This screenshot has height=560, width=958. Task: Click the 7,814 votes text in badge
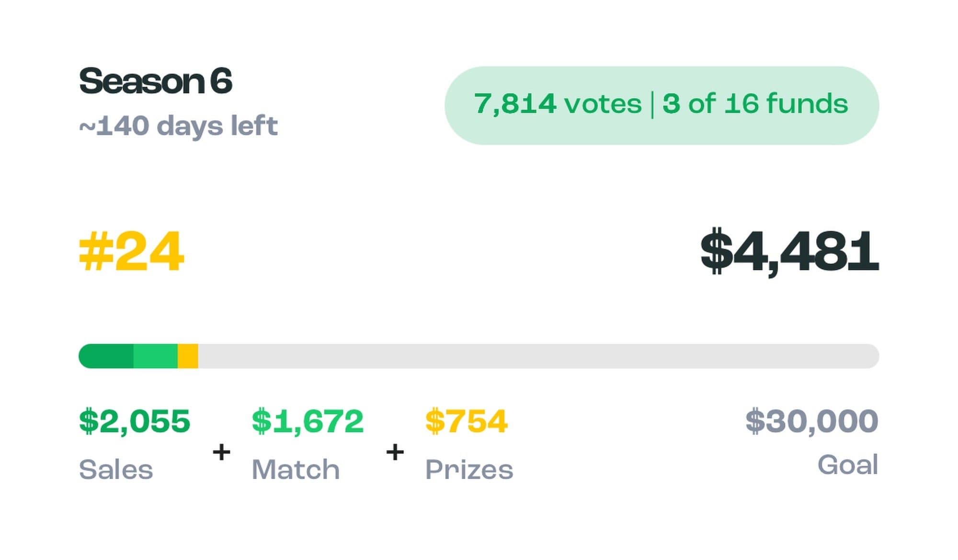click(x=558, y=104)
